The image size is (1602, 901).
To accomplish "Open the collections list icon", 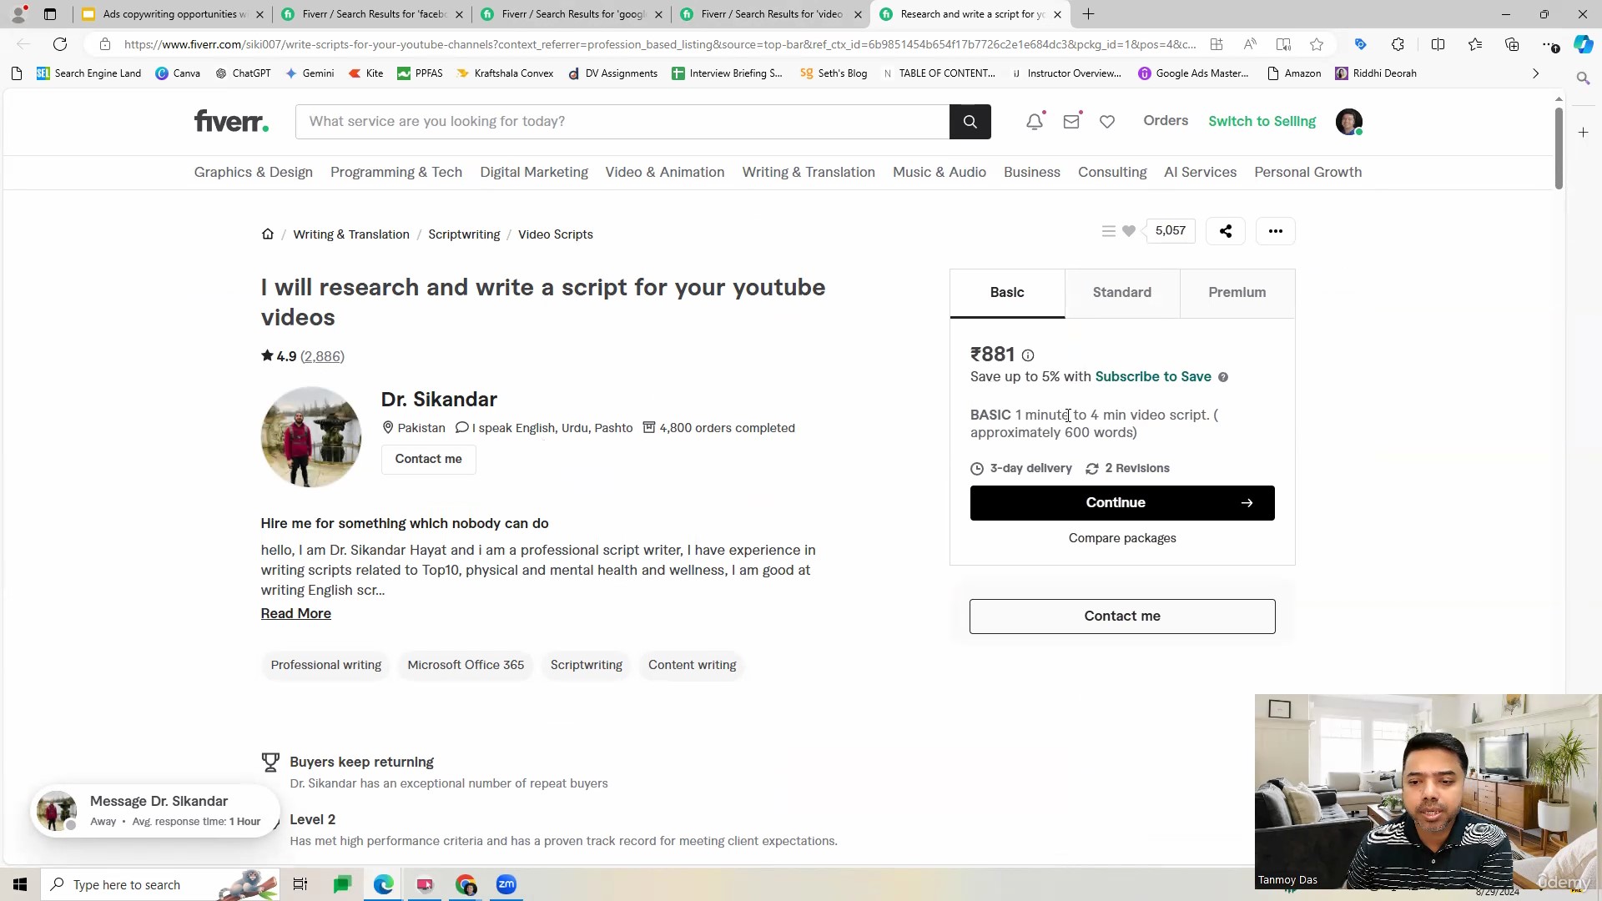I will [1108, 231].
